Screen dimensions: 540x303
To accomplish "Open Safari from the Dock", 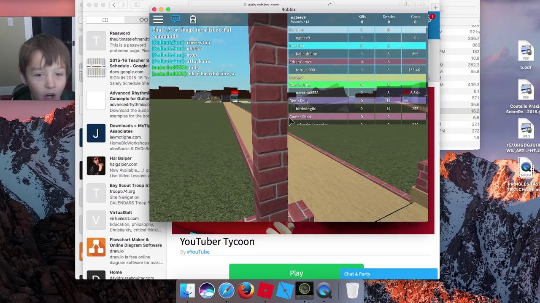I will (x=226, y=290).
